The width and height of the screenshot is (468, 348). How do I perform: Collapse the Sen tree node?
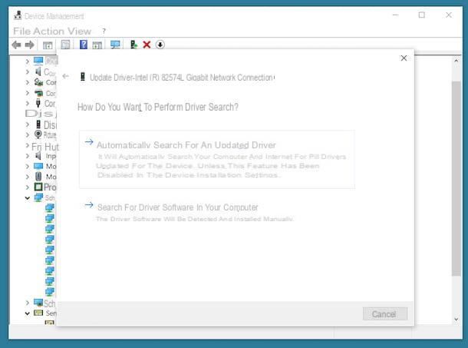pos(28,313)
